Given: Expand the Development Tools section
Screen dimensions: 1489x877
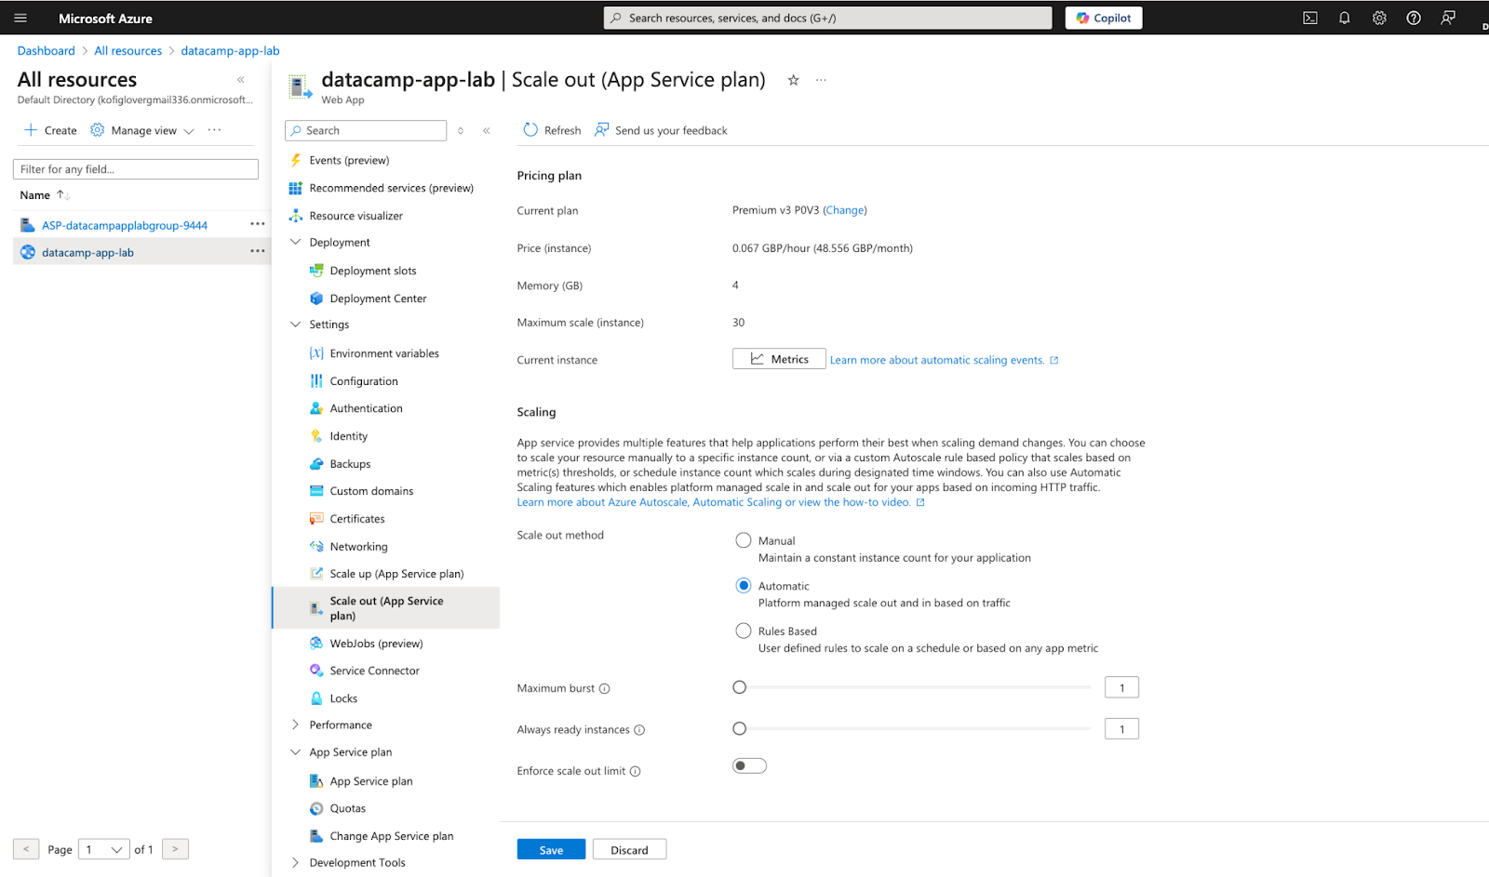Looking at the screenshot, I should 295,863.
